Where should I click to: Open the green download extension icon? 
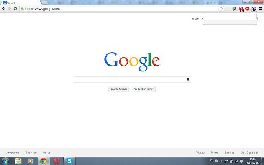click(234, 9)
